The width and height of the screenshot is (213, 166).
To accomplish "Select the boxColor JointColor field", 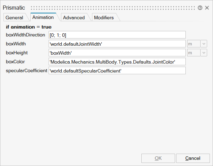I will click(x=117, y=62).
